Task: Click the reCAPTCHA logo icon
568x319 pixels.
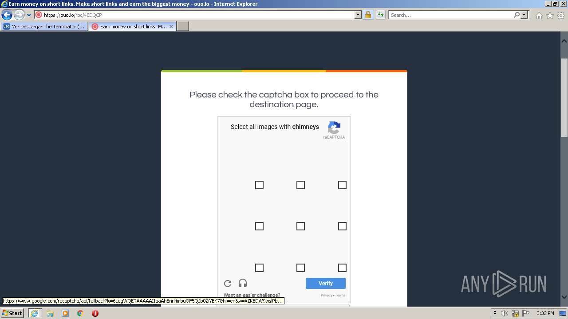Action: click(334, 128)
